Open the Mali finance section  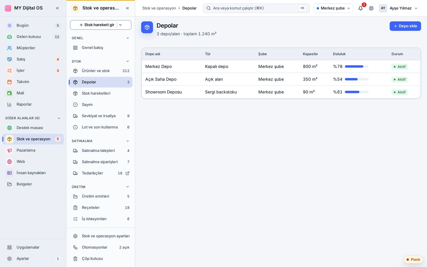coord(33,93)
